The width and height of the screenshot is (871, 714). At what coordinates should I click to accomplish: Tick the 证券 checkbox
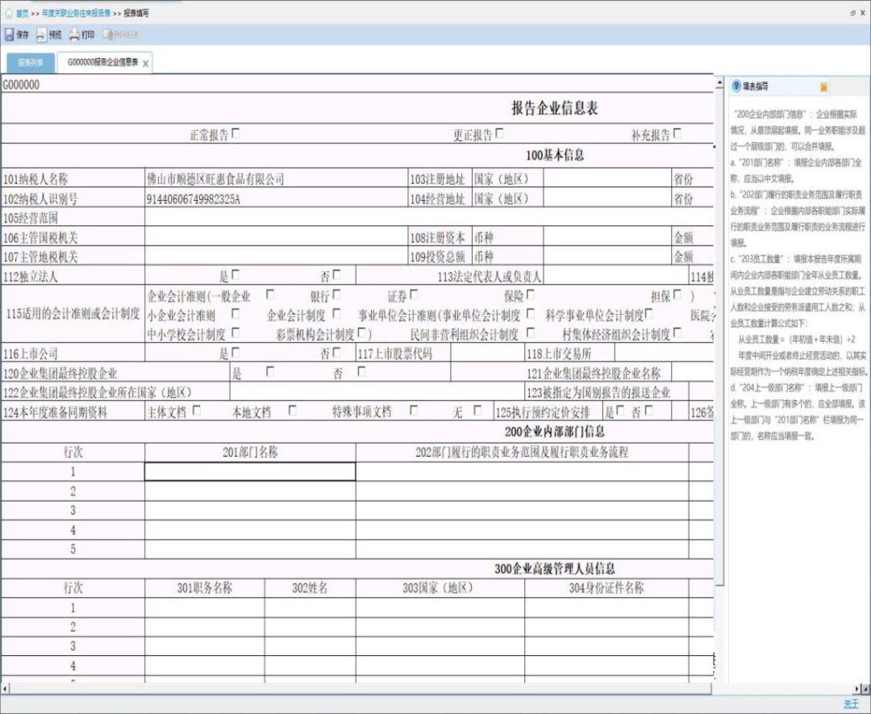[414, 294]
